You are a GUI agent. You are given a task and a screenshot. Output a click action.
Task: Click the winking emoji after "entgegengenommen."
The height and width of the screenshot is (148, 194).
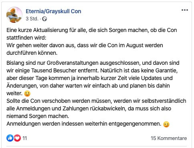(x=166, y=124)
